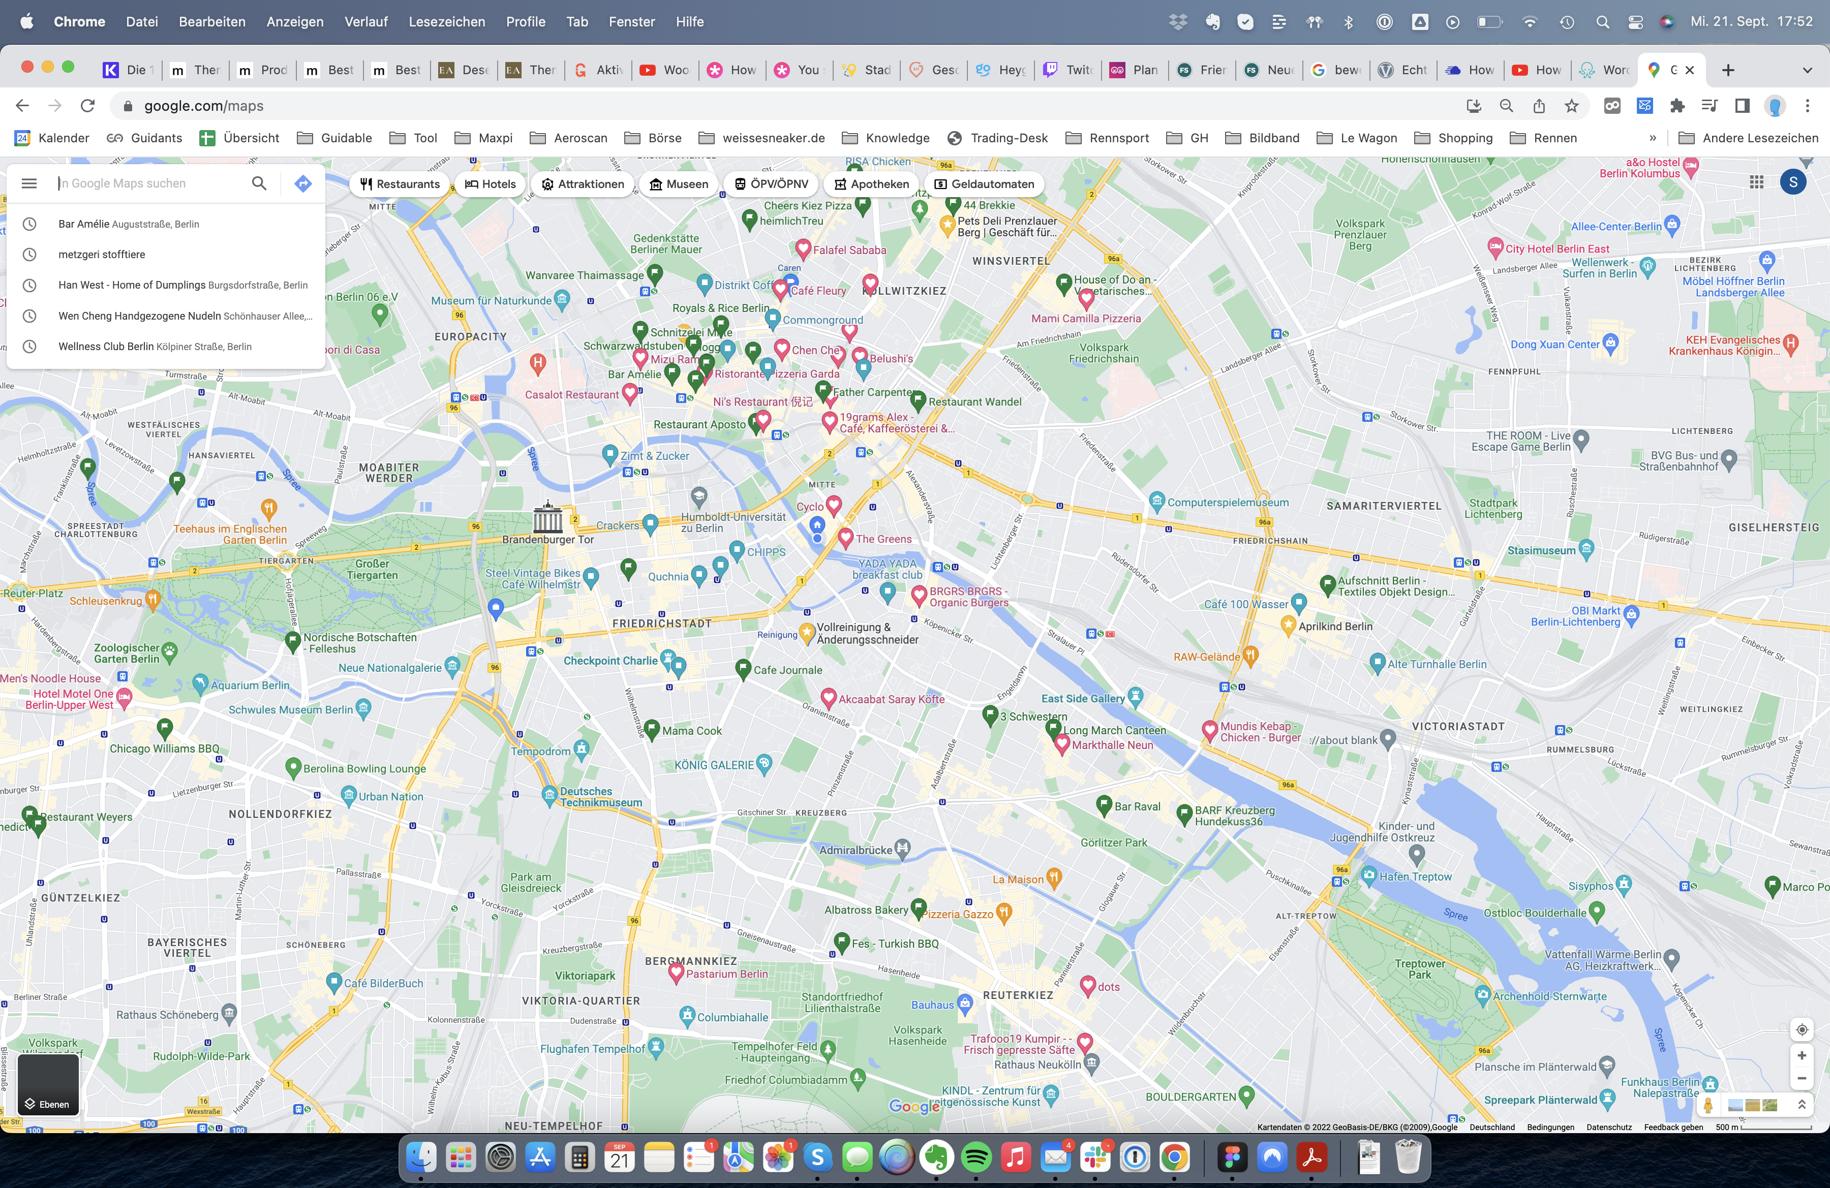The height and width of the screenshot is (1188, 1830).
Task: Focus the Google Maps search field
Action: click(x=150, y=183)
